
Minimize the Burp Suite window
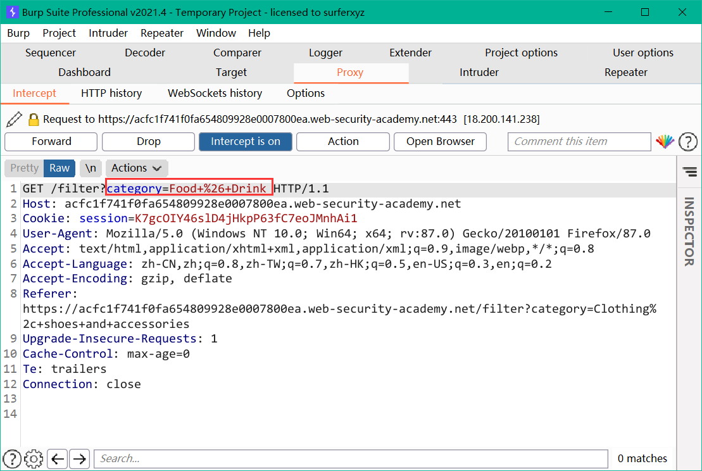(608, 12)
